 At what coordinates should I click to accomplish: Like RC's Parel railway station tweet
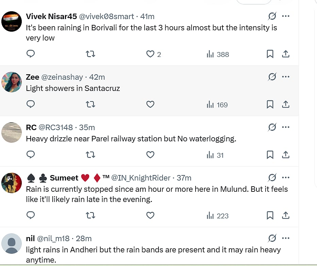coord(150,155)
